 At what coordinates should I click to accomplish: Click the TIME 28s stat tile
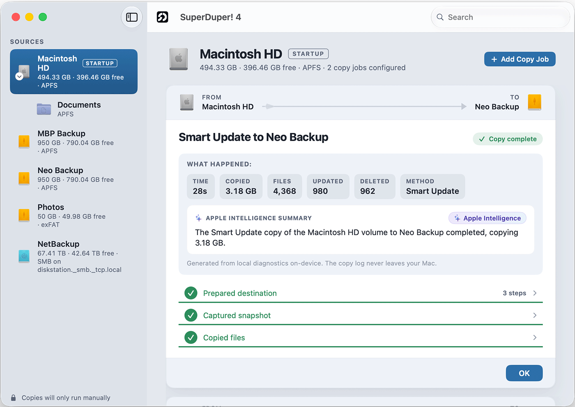201,187
